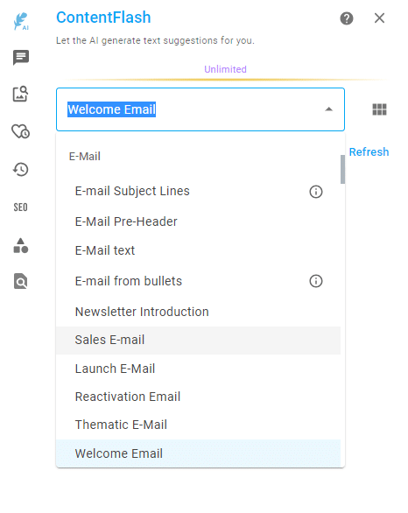This screenshot has width=408, height=513.
Task: Click the ContentFlash title
Action: (x=103, y=18)
